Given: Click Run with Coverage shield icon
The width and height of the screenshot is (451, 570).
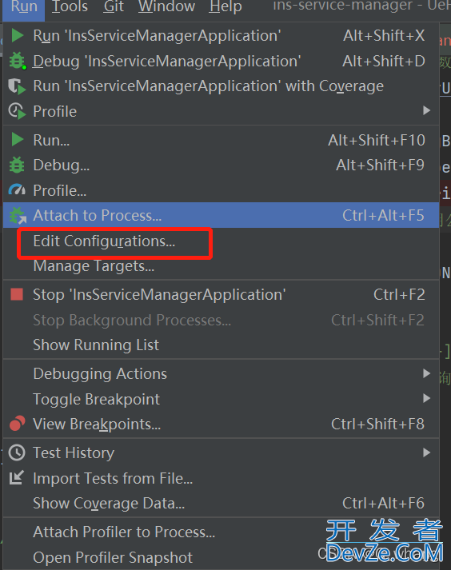Looking at the screenshot, I should pos(17,86).
